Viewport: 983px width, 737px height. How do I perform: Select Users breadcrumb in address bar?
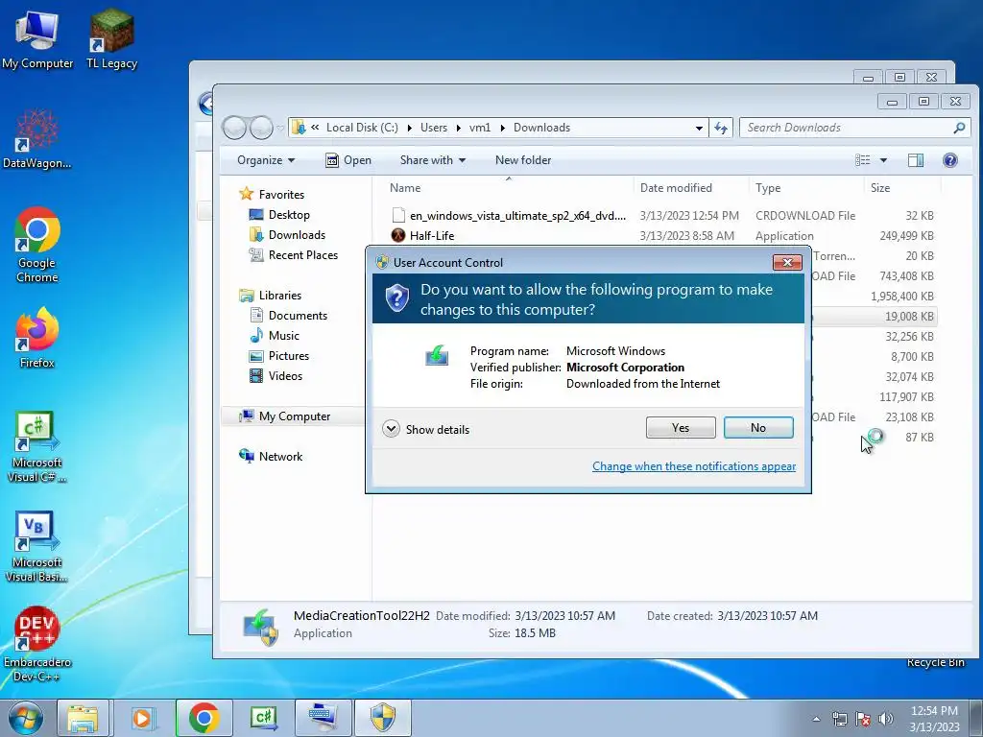point(434,128)
